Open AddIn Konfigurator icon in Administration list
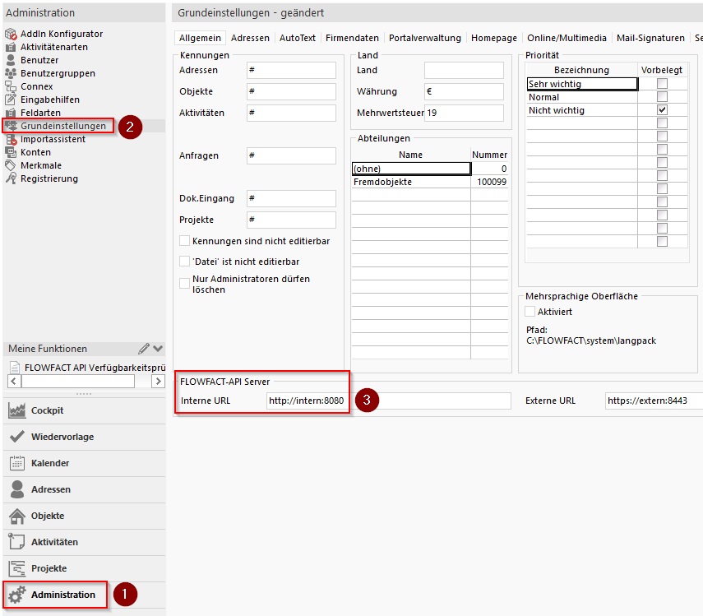This screenshot has width=703, height=616. pyautogui.click(x=11, y=34)
